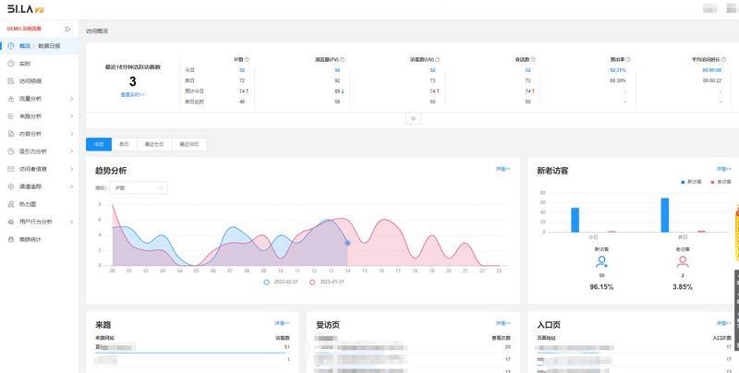Viewport: 739px width, 373px height.
Task: Click the 视频统计 menu label
Action: click(x=30, y=239)
